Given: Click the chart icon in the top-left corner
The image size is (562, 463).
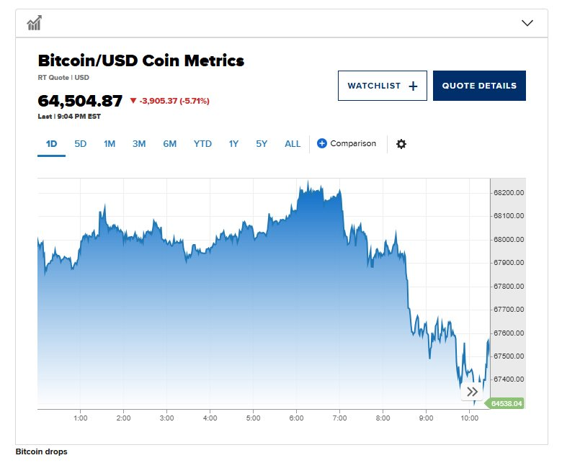Looking at the screenshot, I should pyautogui.click(x=34, y=23).
